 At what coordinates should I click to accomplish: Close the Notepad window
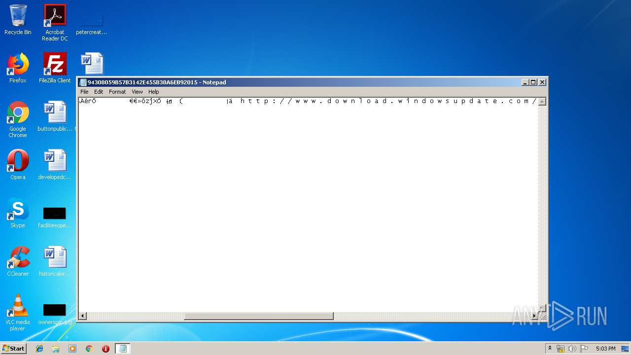click(542, 82)
